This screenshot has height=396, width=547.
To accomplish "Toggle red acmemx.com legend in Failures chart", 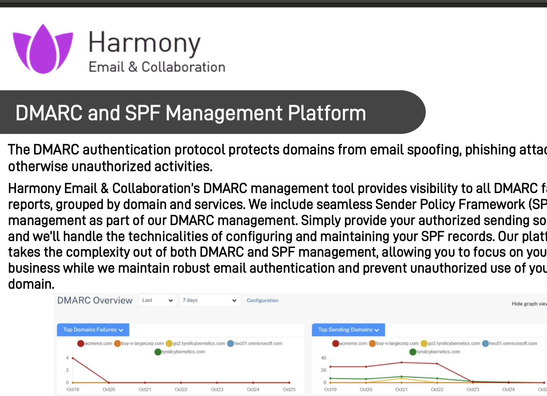I will coord(95,343).
